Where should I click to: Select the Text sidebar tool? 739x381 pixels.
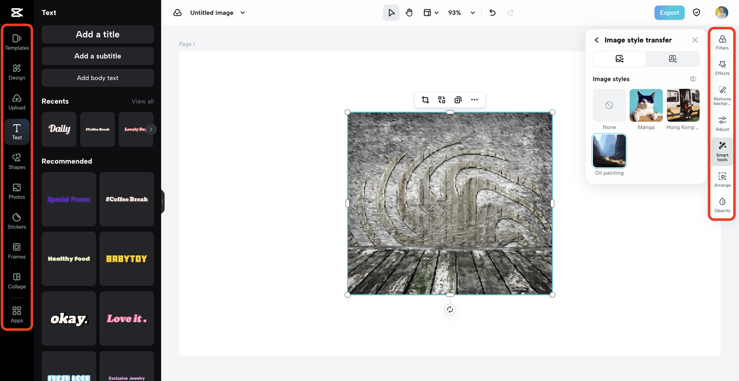17,132
